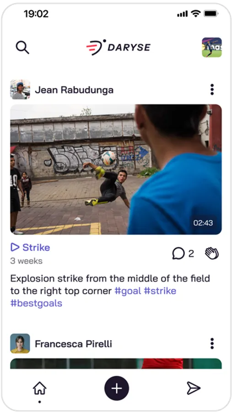Tap the Daryse logo in header

[118, 47]
